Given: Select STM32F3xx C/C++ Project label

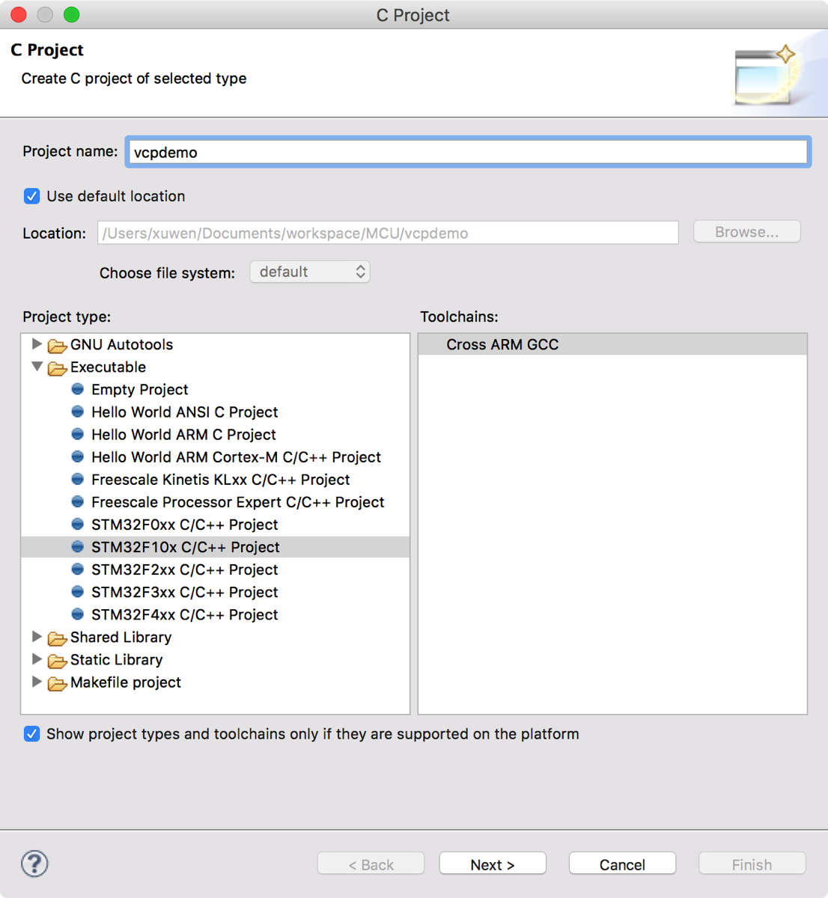Looking at the screenshot, I should (x=184, y=592).
